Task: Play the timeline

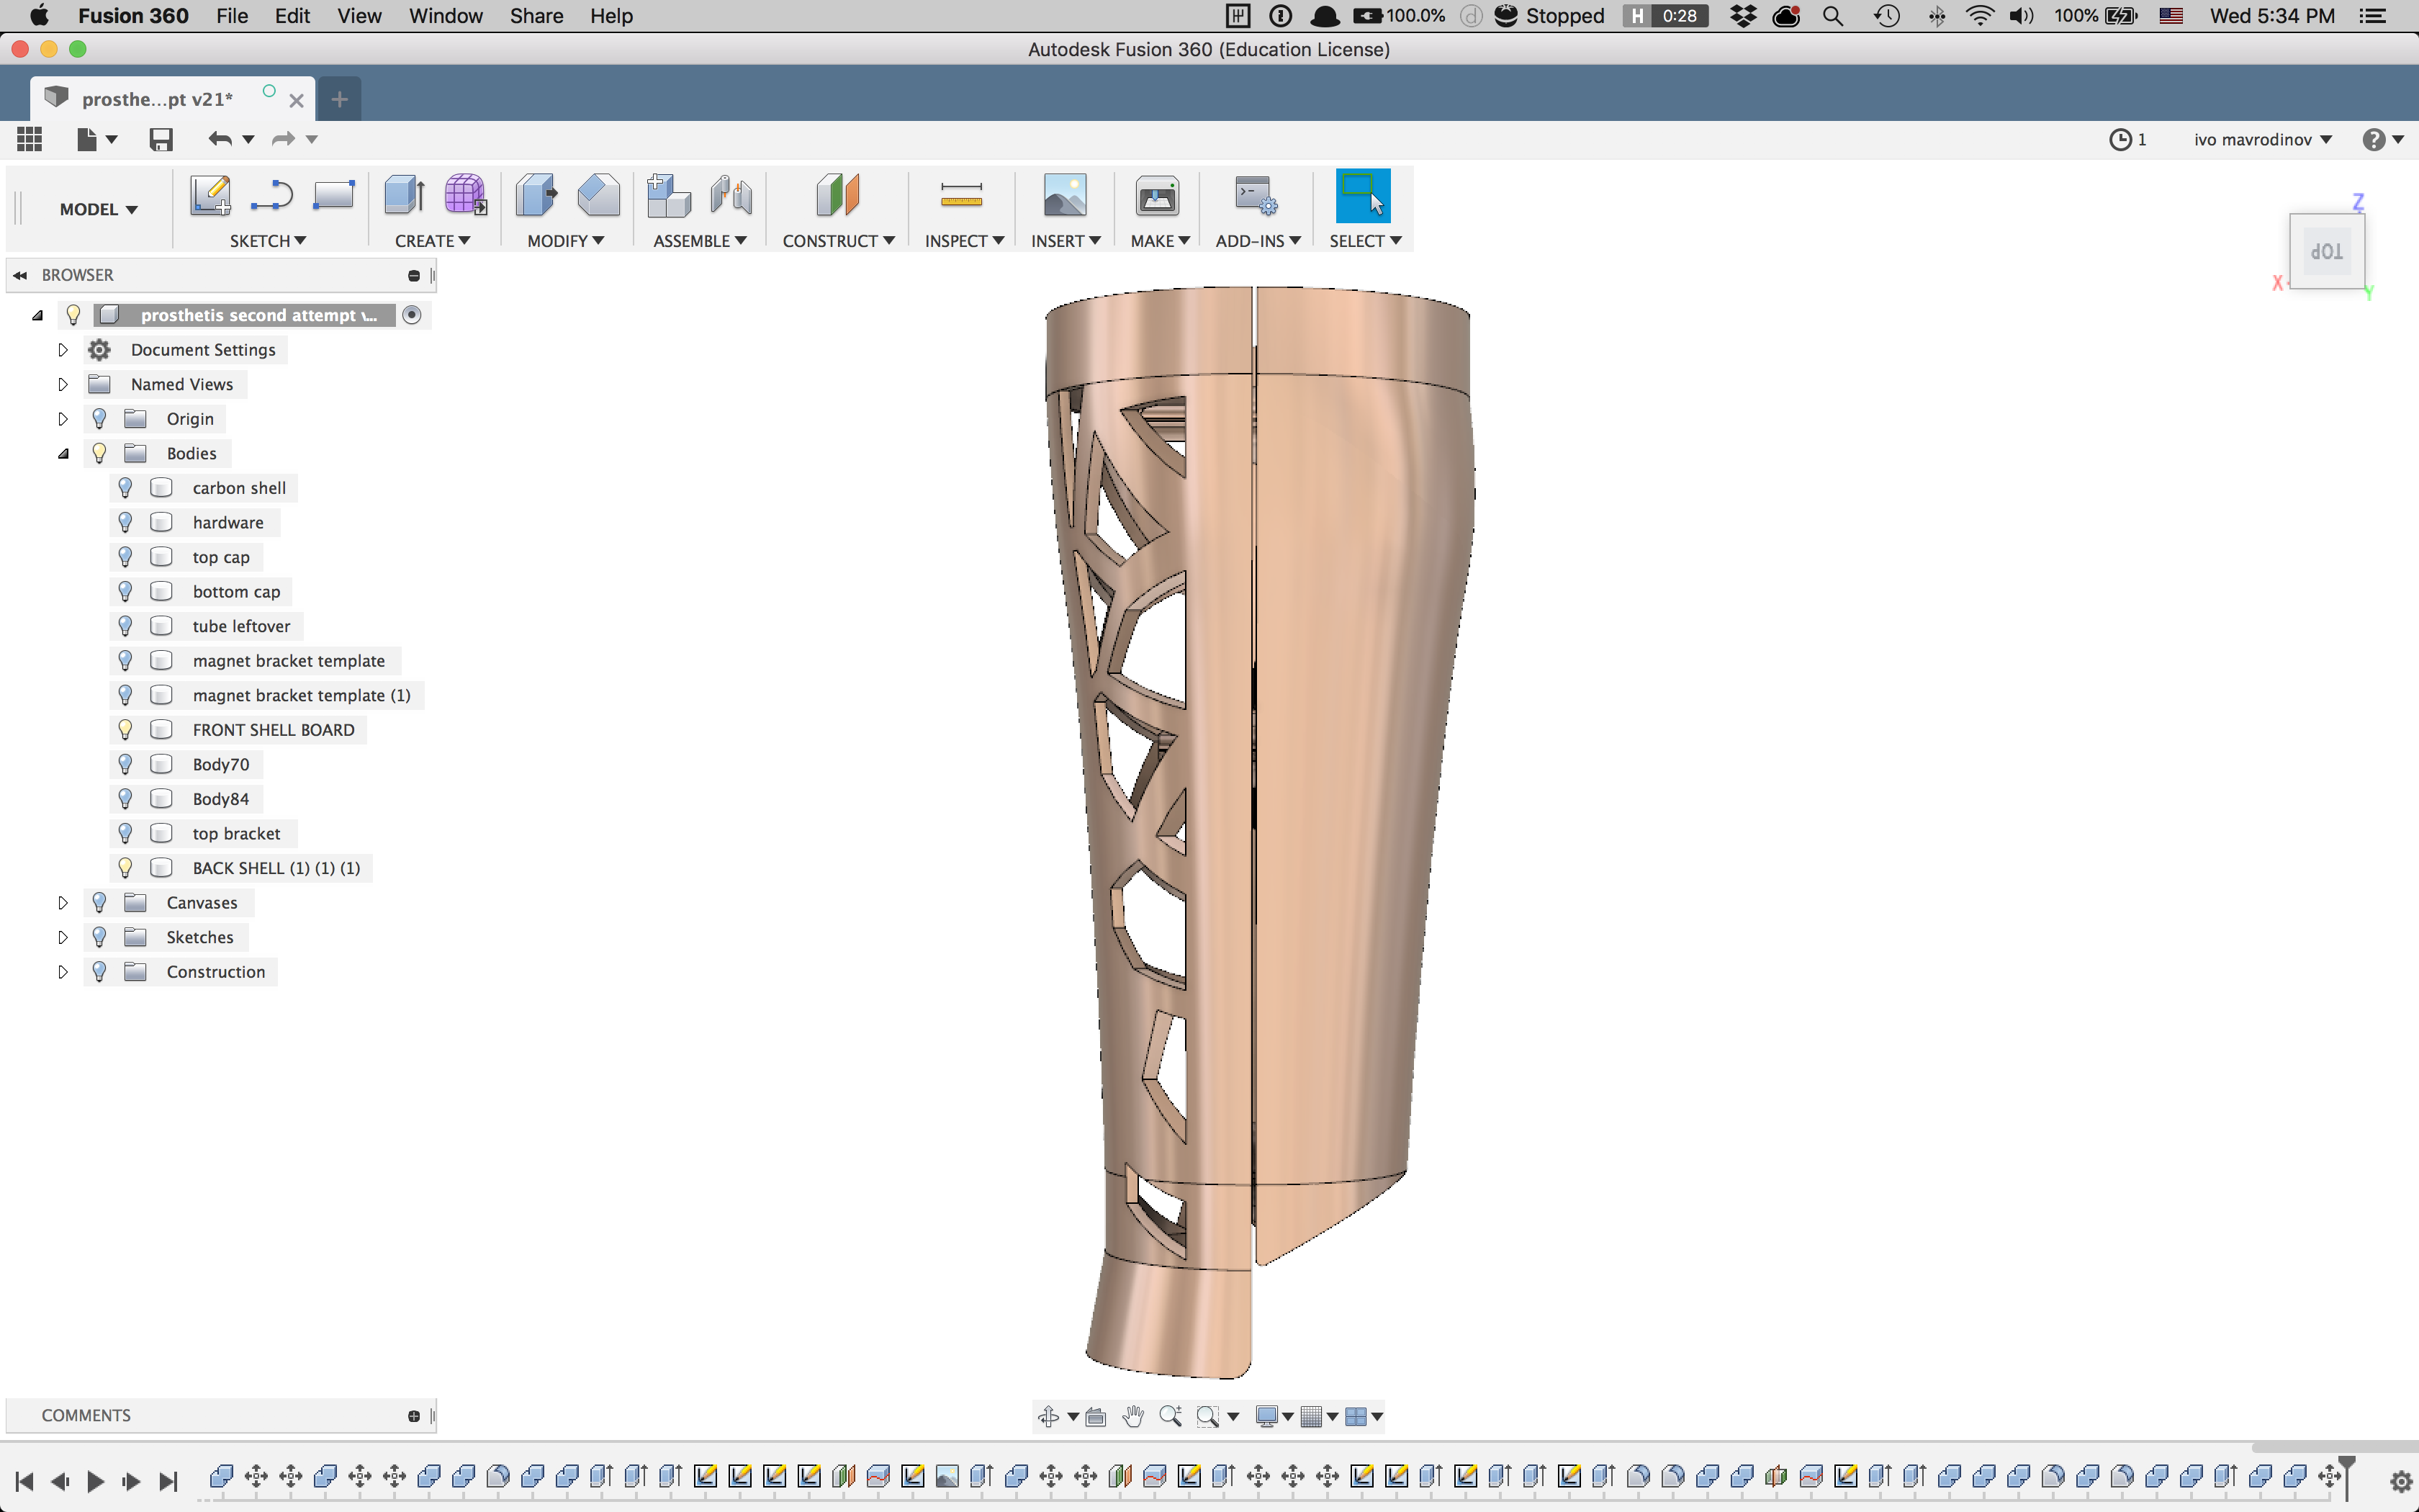Action: coord(96,1481)
